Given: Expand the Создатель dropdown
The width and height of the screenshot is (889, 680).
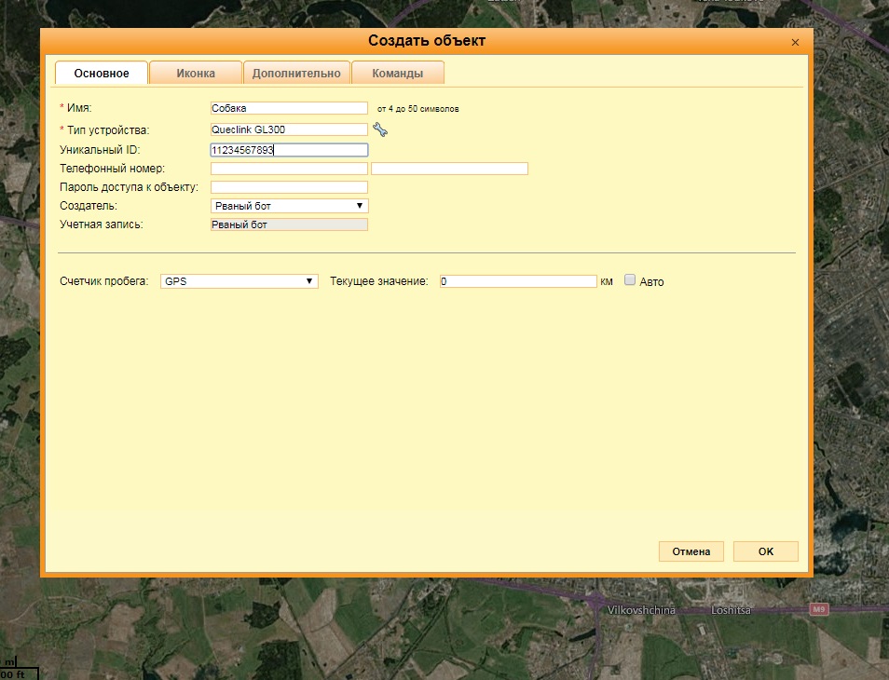Looking at the screenshot, I should pos(289,206).
